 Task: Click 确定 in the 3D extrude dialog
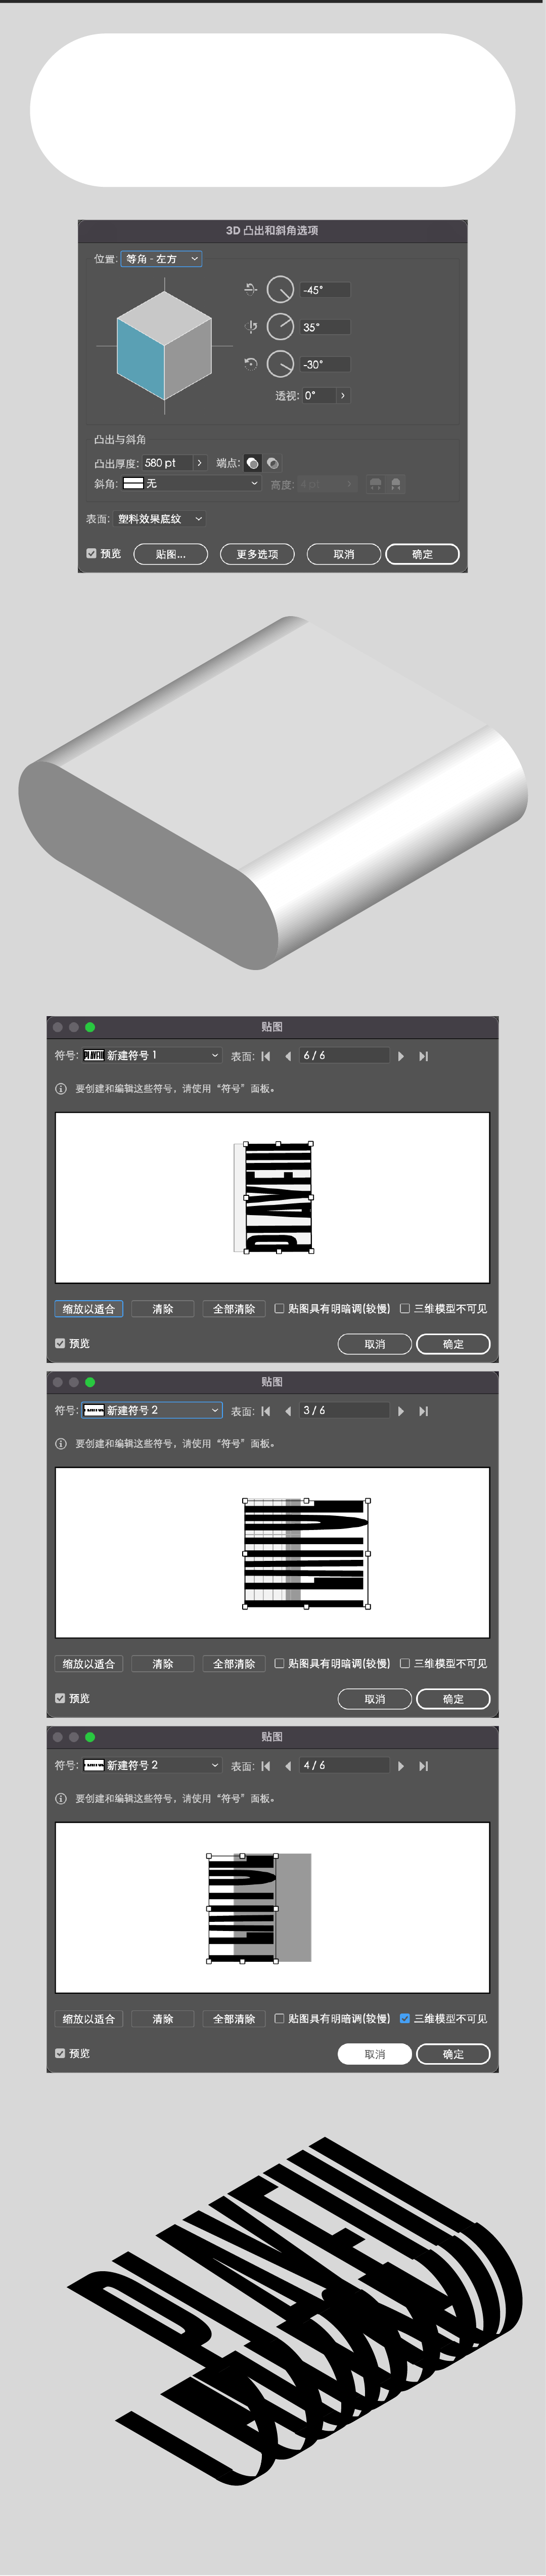[422, 554]
